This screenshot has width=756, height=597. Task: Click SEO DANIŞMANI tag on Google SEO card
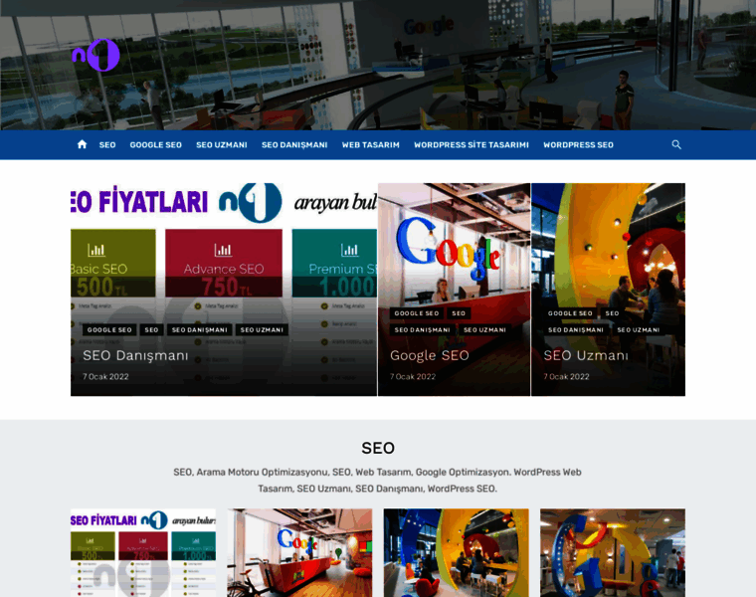(x=423, y=330)
